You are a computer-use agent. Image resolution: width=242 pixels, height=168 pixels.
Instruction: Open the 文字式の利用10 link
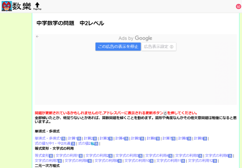[137, 161]
